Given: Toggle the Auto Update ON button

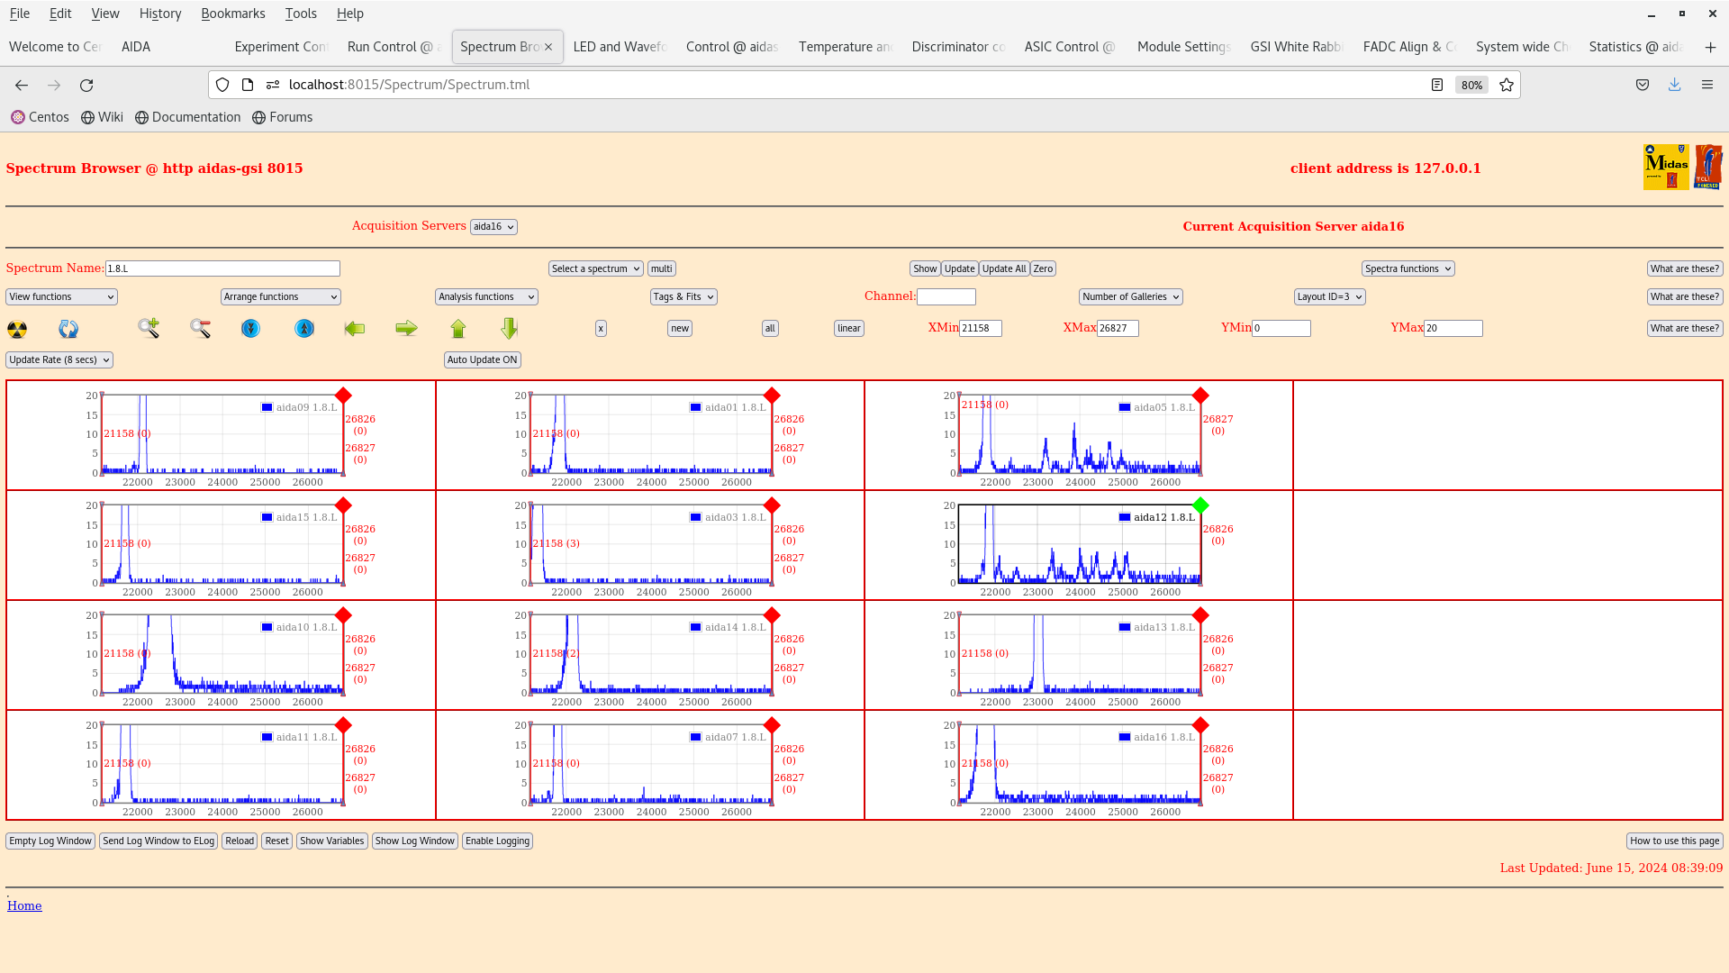Looking at the screenshot, I should pos(483,359).
